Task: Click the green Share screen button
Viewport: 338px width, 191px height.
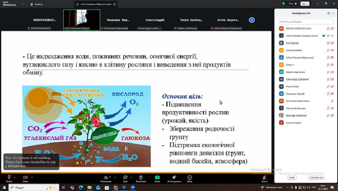Action: (157, 179)
